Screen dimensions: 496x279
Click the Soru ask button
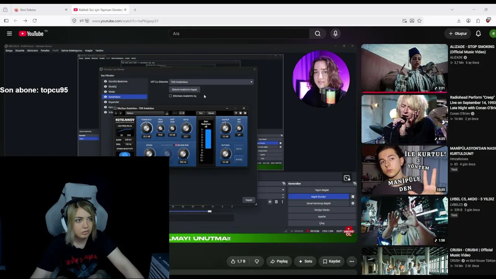(306, 261)
